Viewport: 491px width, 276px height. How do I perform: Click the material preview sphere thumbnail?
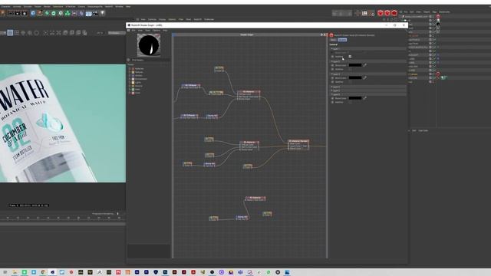[x=149, y=45]
